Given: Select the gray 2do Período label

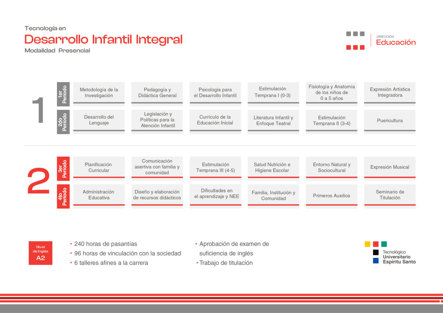Looking at the screenshot, I should [63, 122].
